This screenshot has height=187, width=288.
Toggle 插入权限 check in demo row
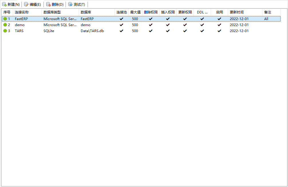(x=168, y=25)
